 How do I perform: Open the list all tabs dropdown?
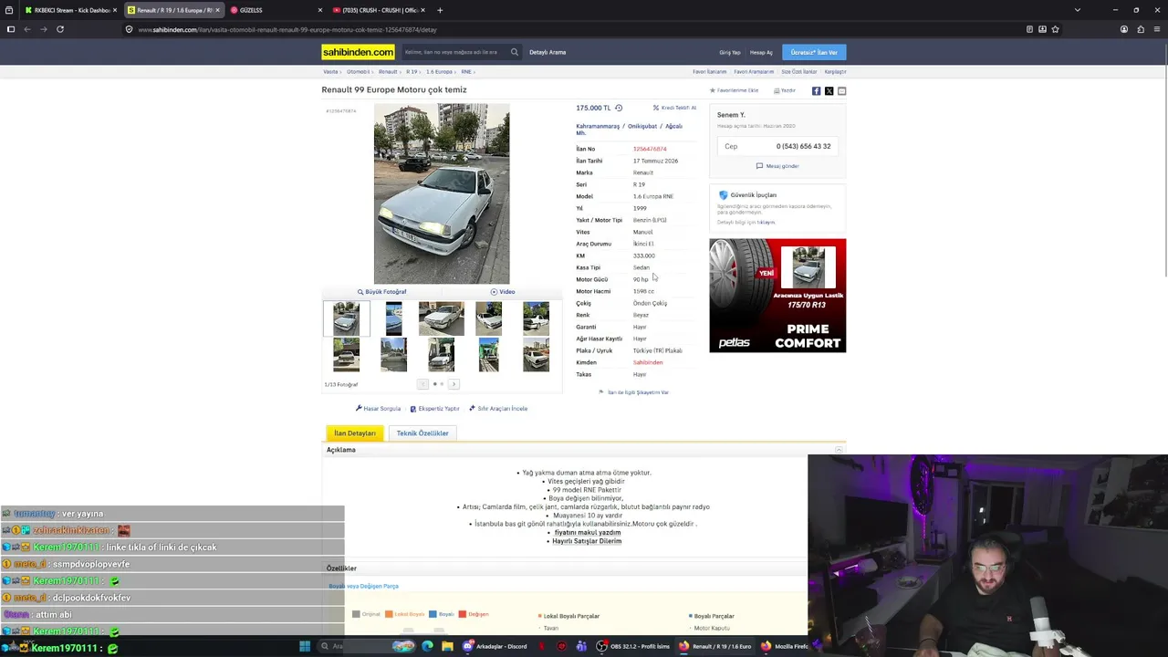(x=1078, y=10)
